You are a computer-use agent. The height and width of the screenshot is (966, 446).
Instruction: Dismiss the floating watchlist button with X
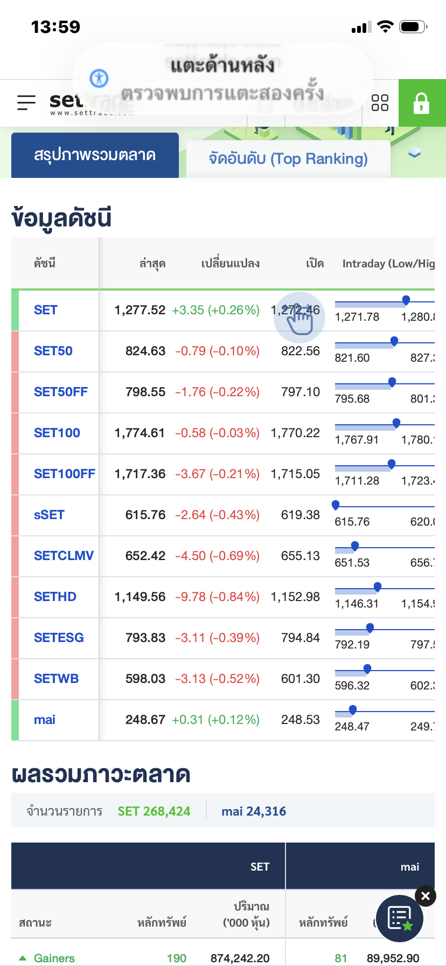pyautogui.click(x=426, y=896)
